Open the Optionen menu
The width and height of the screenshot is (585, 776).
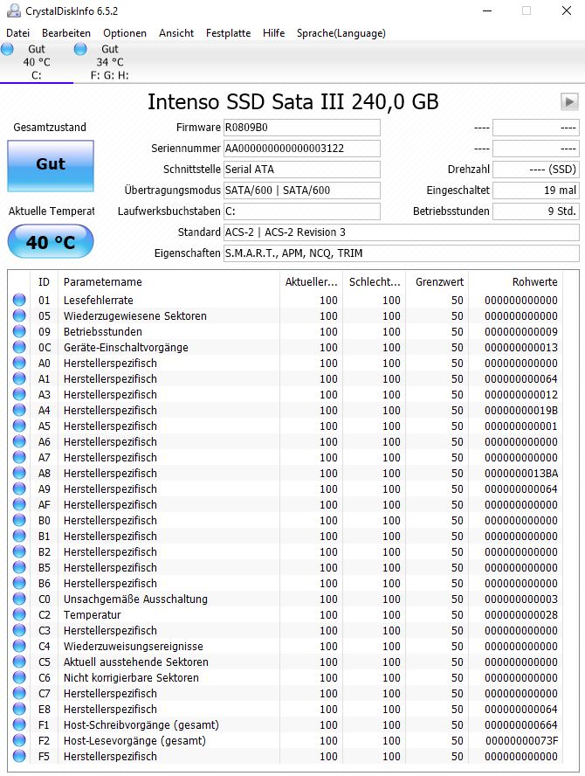(125, 33)
